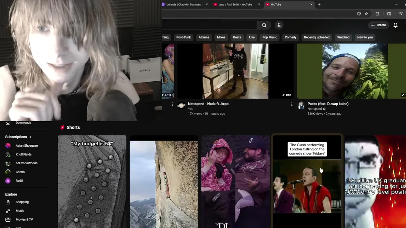Click the Explore section heading
The width and height of the screenshot is (406, 228).
(x=11, y=194)
